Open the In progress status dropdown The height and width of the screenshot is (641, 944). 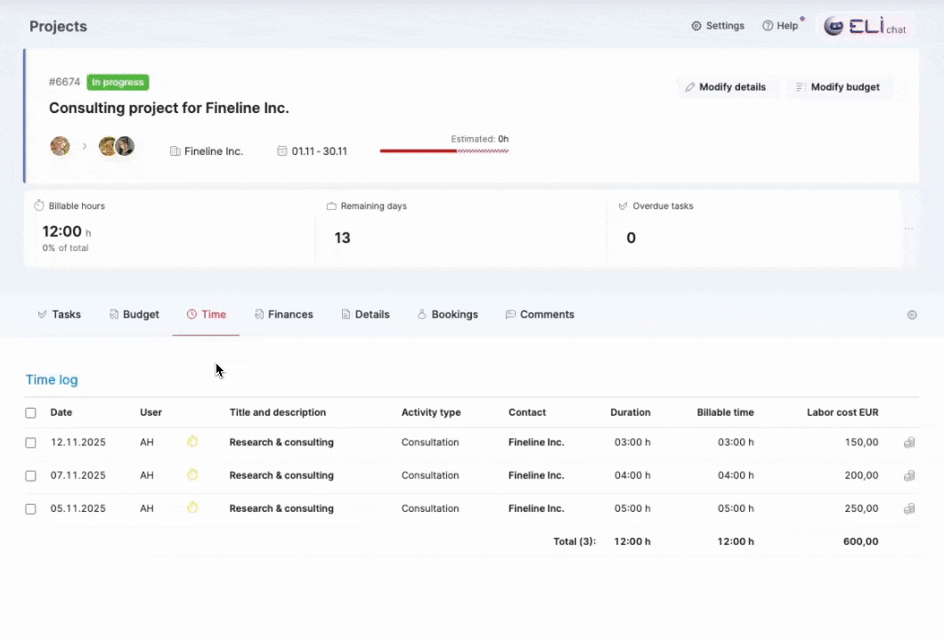click(x=118, y=83)
